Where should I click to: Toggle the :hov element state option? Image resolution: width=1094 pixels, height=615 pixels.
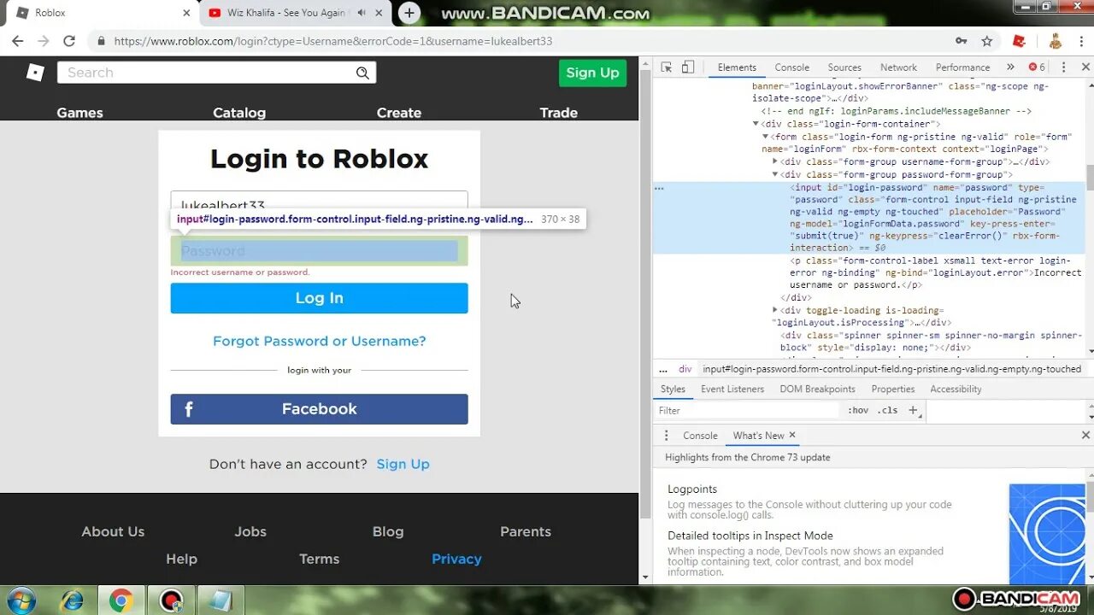[858, 410]
